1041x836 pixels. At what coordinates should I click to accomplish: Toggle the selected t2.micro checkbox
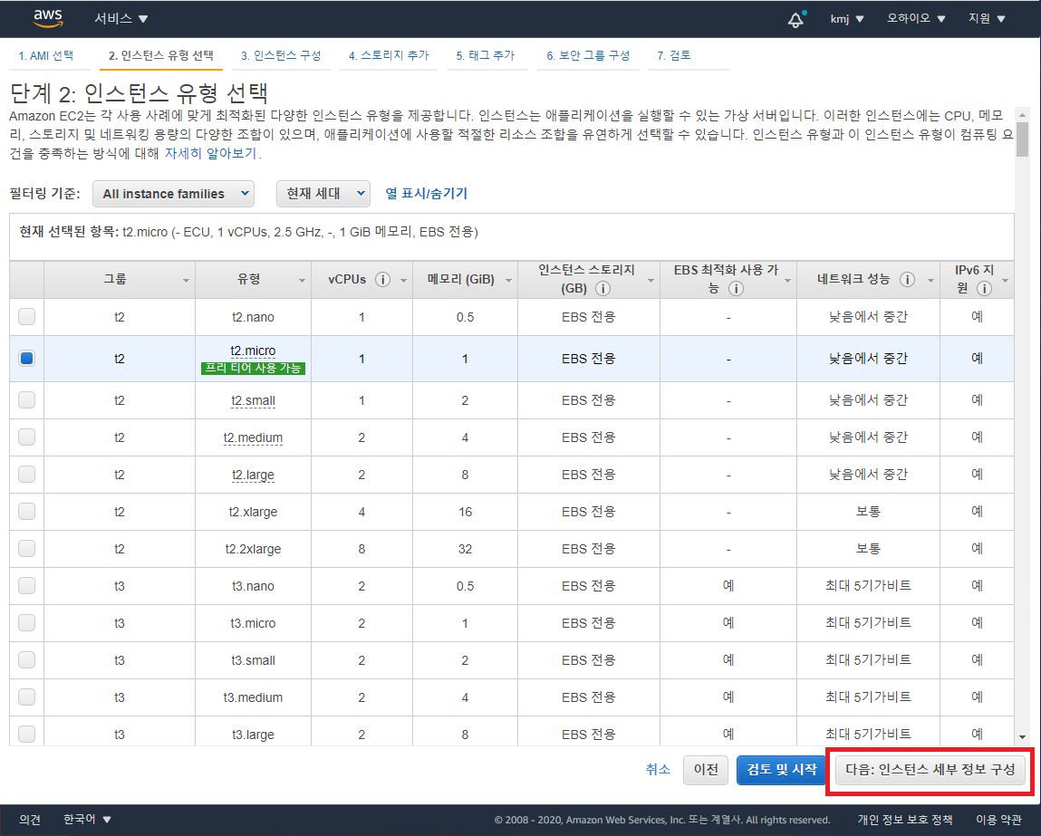tap(26, 359)
